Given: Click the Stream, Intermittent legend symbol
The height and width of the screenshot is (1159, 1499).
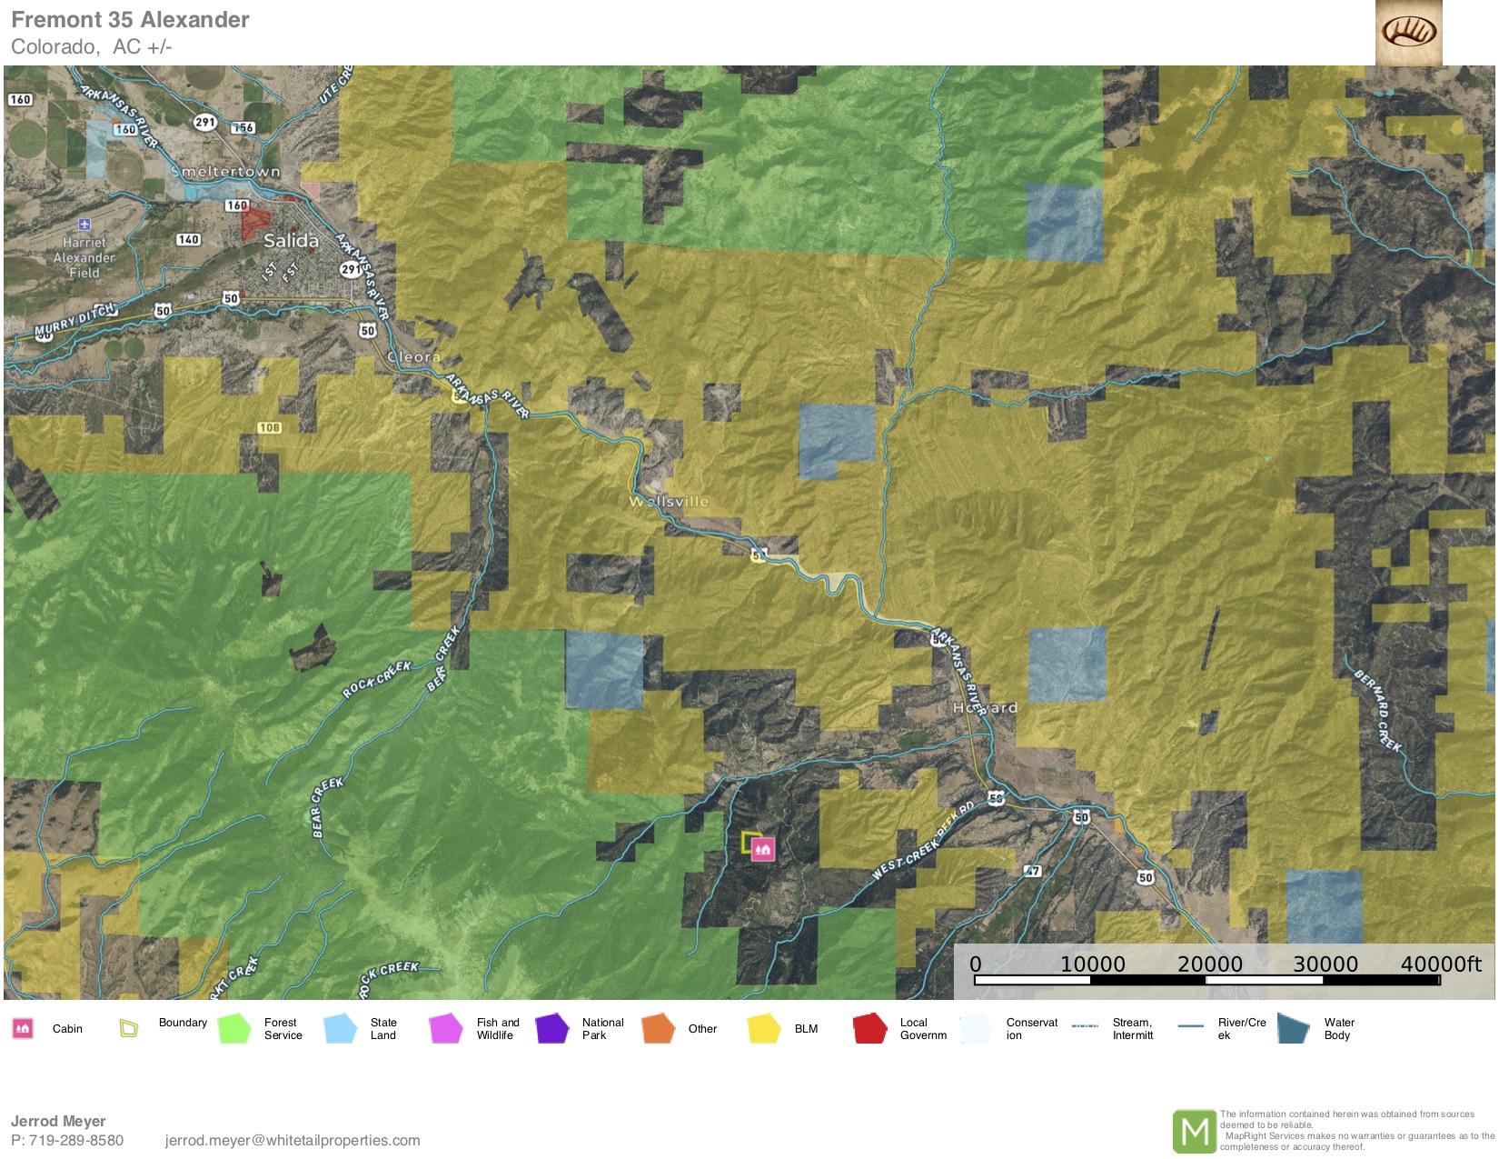Looking at the screenshot, I should [x=1085, y=1026].
